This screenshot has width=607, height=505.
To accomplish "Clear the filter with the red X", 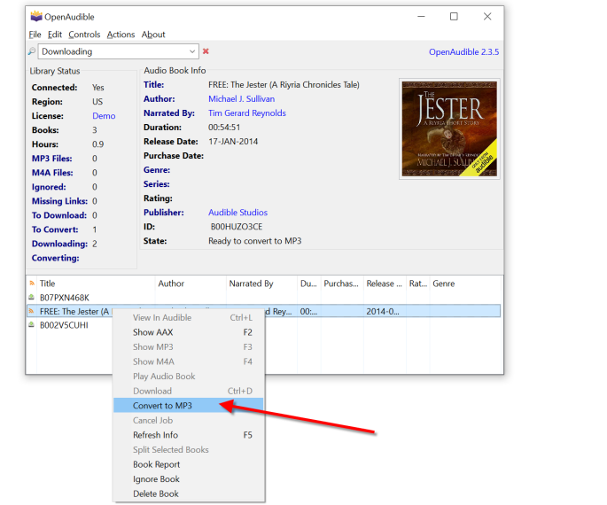I will tap(206, 51).
